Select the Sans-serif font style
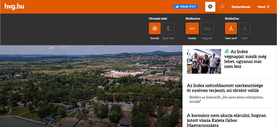277x127 pixels. point(231,29)
